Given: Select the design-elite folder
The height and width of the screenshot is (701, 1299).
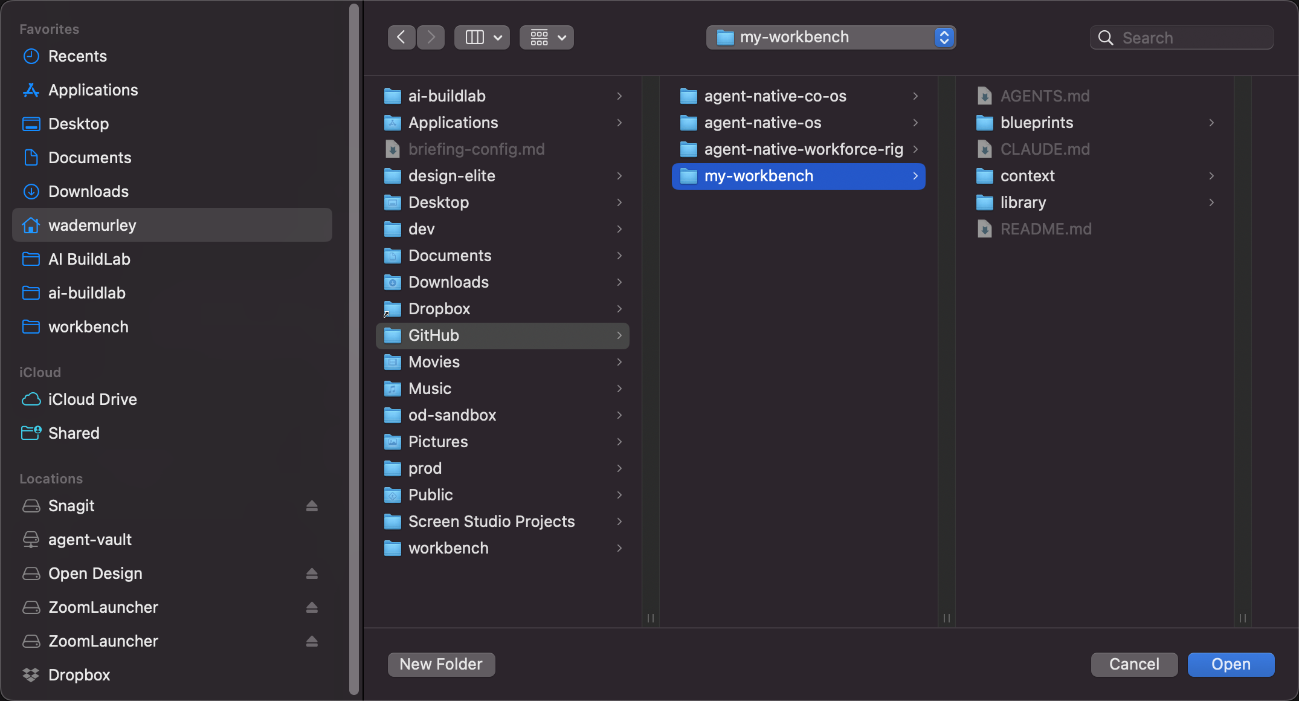Looking at the screenshot, I should point(503,176).
